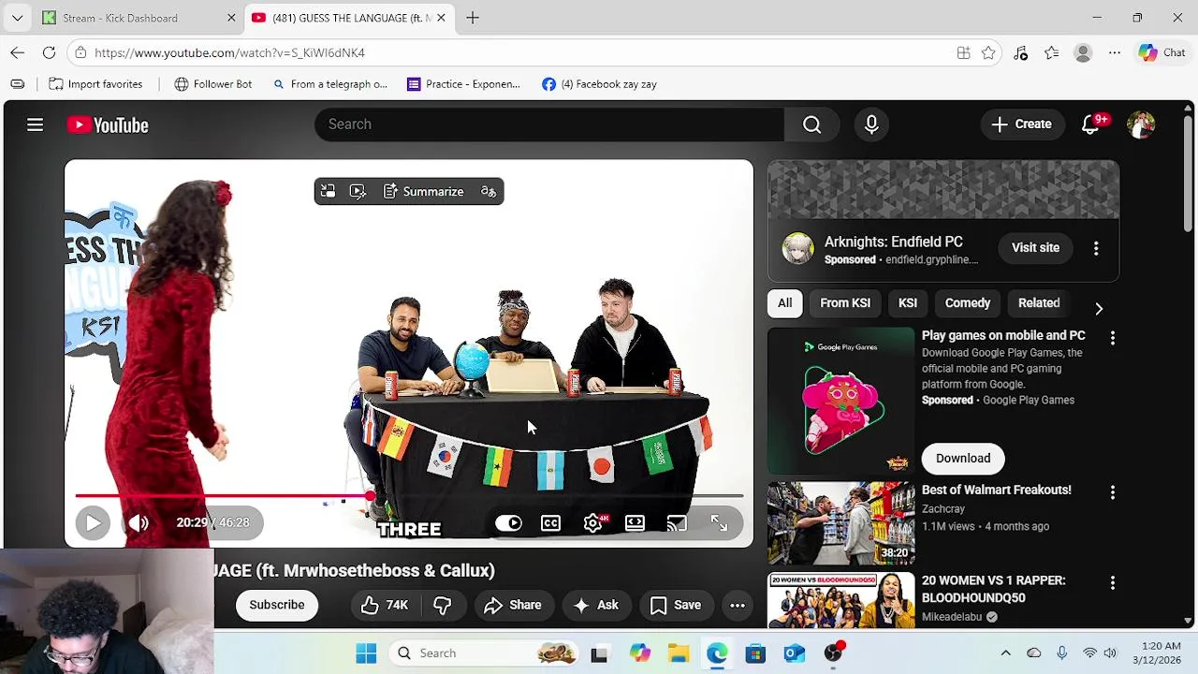Open the YouTube notifications bell
Screen dimensions: 1198x674
point(1090,125)
